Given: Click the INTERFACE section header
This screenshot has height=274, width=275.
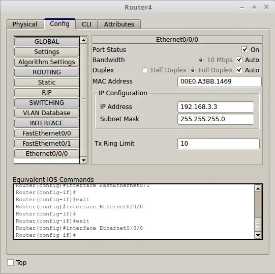Looking at the screenshot, I should (x=47, y=123).
